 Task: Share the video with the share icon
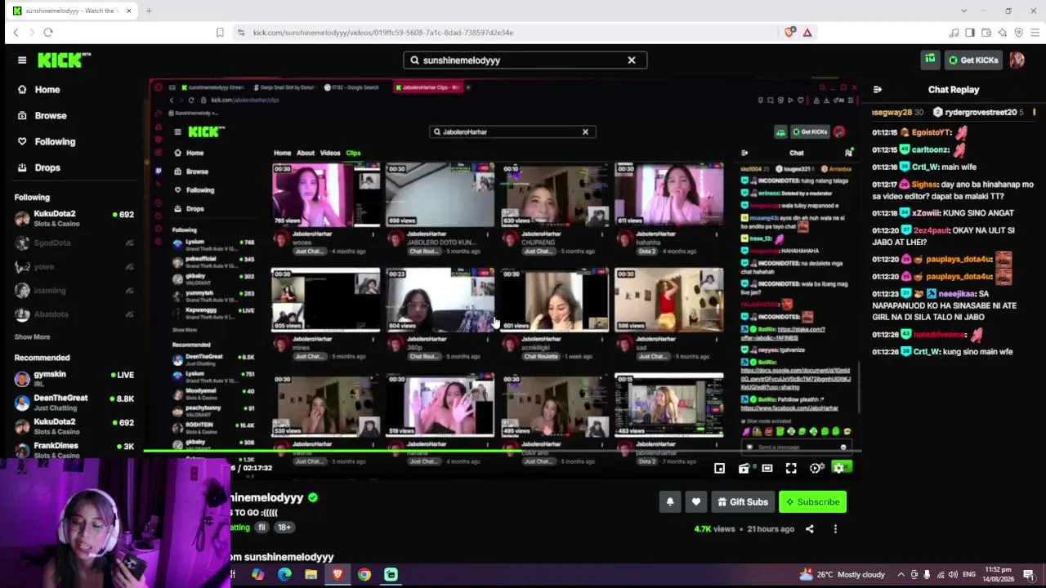coord(810,529)
